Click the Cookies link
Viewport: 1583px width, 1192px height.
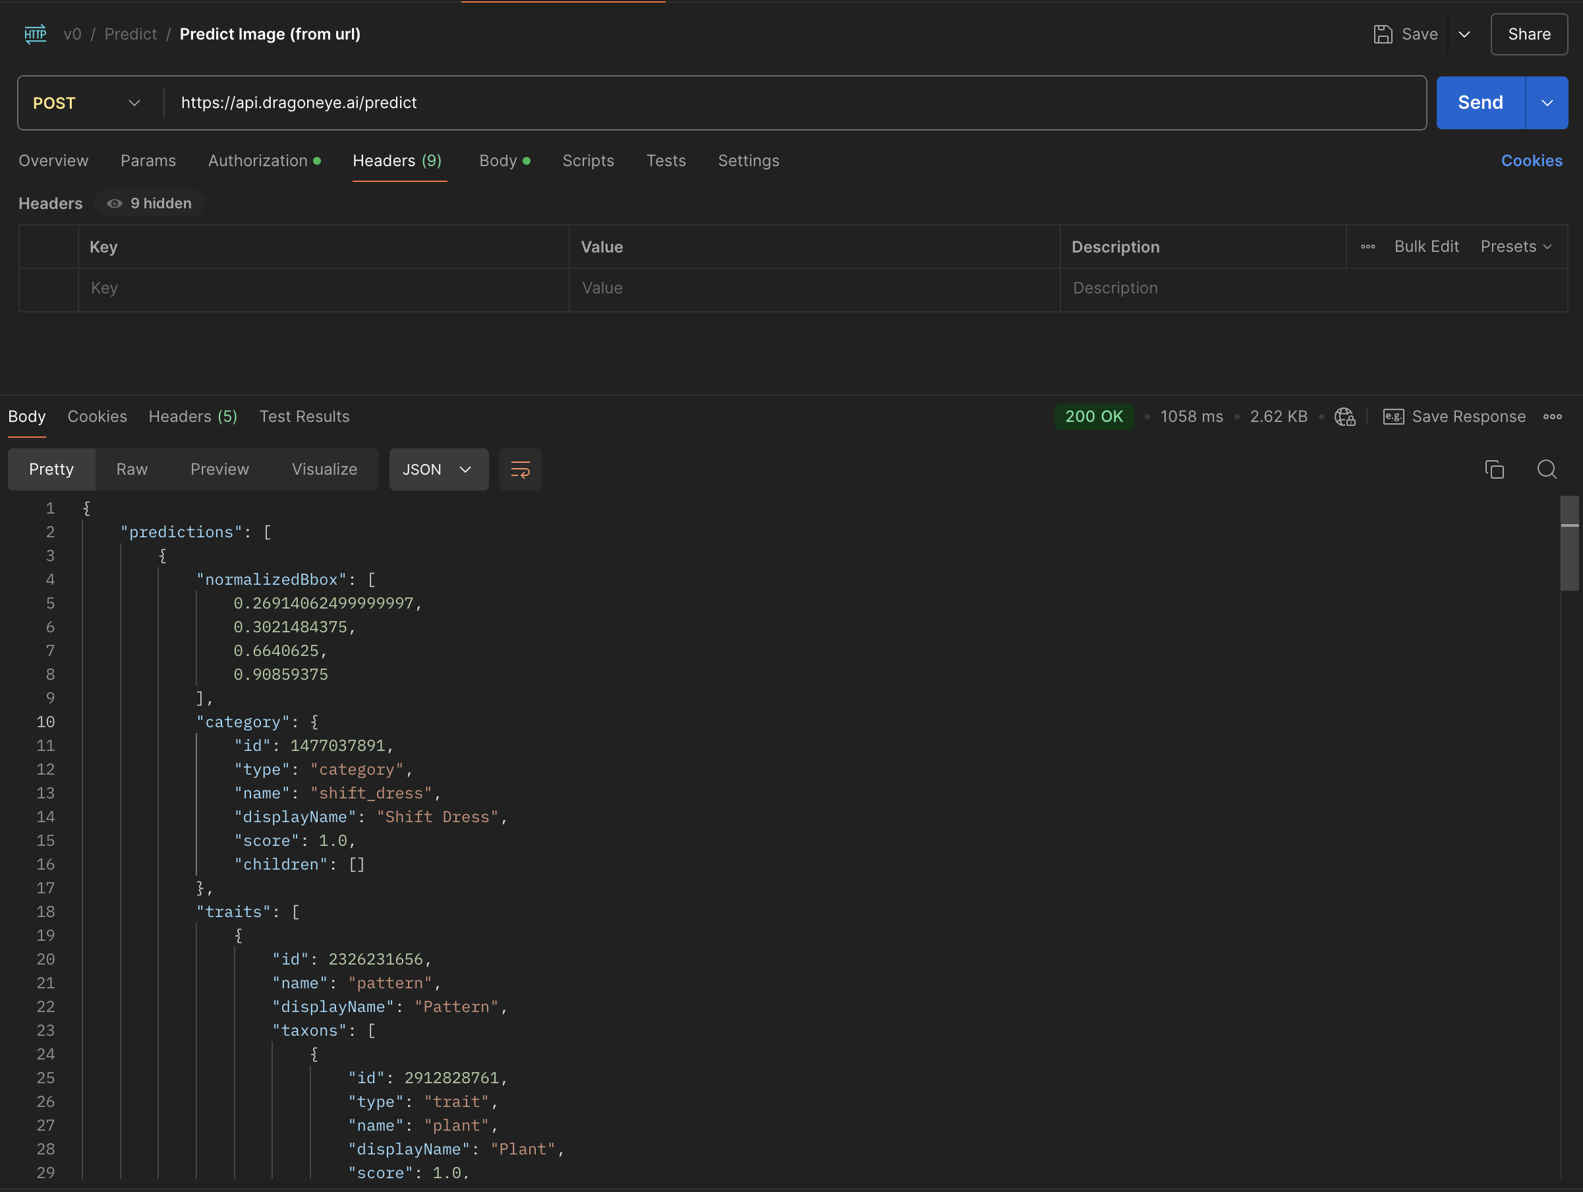click(1532, 160)
